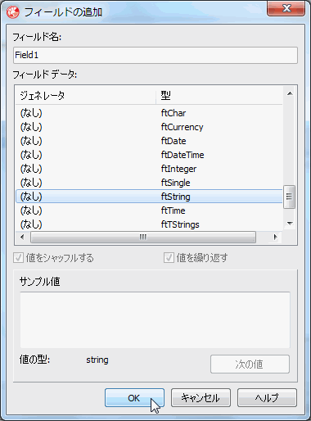Click the horizontal scrollbar thumb
Screen dimensions: 311x421
point(143,237)
